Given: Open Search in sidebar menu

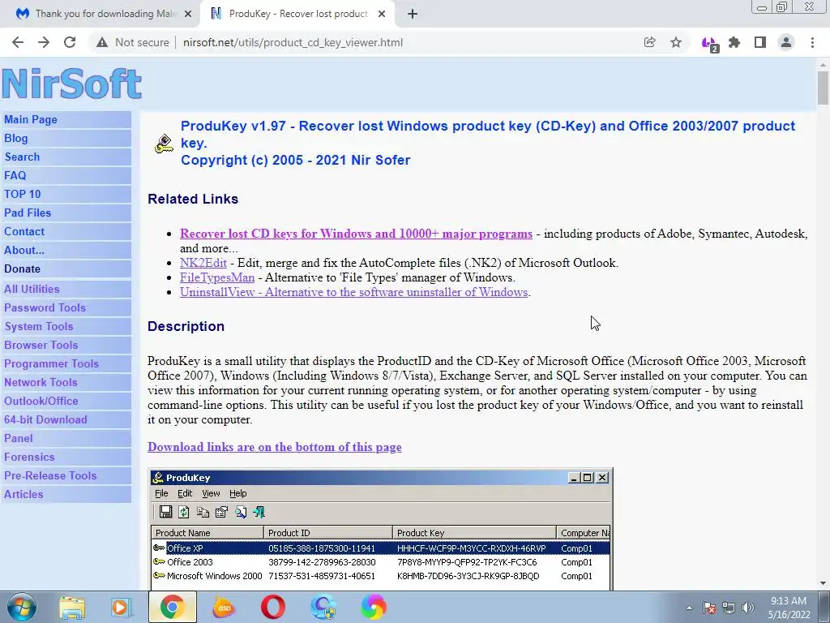Looking at the screenshot, I should (22, 157).
